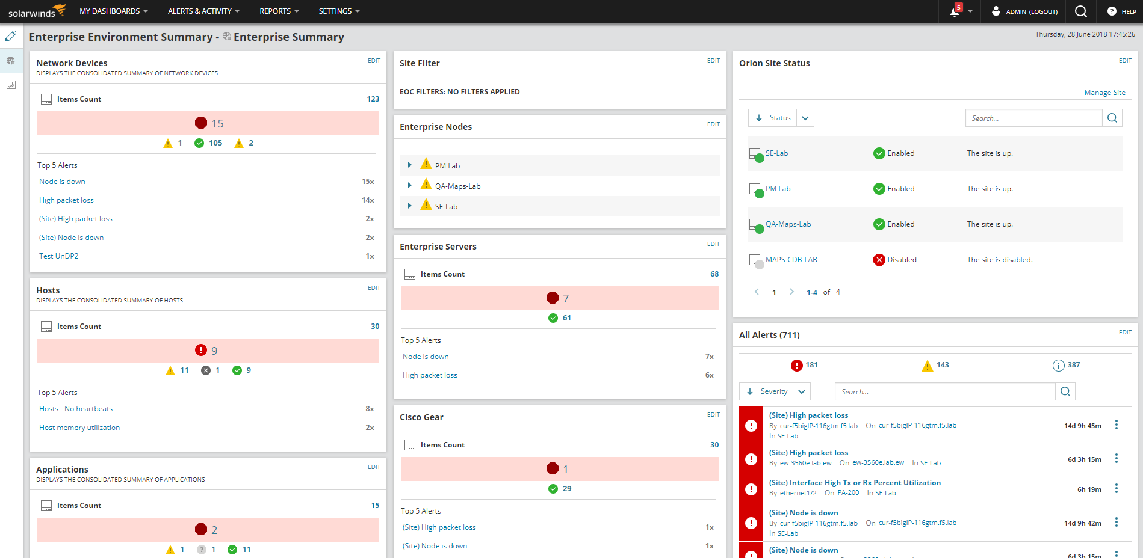Go to previous page of sites

757,292
